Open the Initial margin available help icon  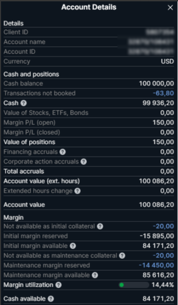click(73, 246)
